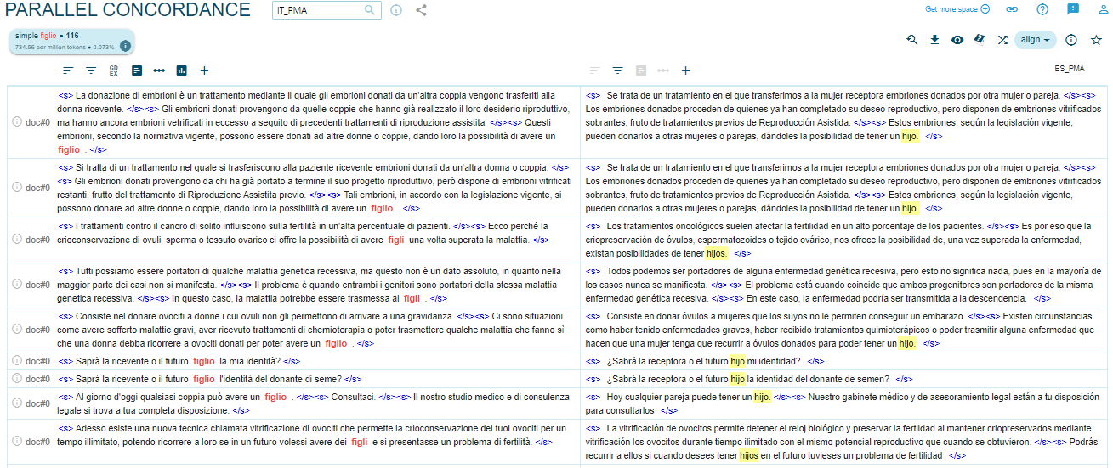Image resolution: width=1113 pixels, height=468 pixels.
Task: Click the change search criteria magnifier icon
Action: (x=912, y=40)
